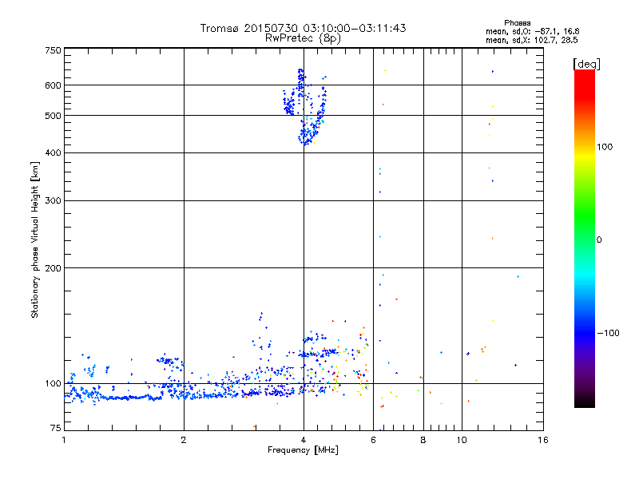Viewport: 639px width, 479px height.
Task: Click the -100 colorbar tick label
Action: (x=609, y=333)
